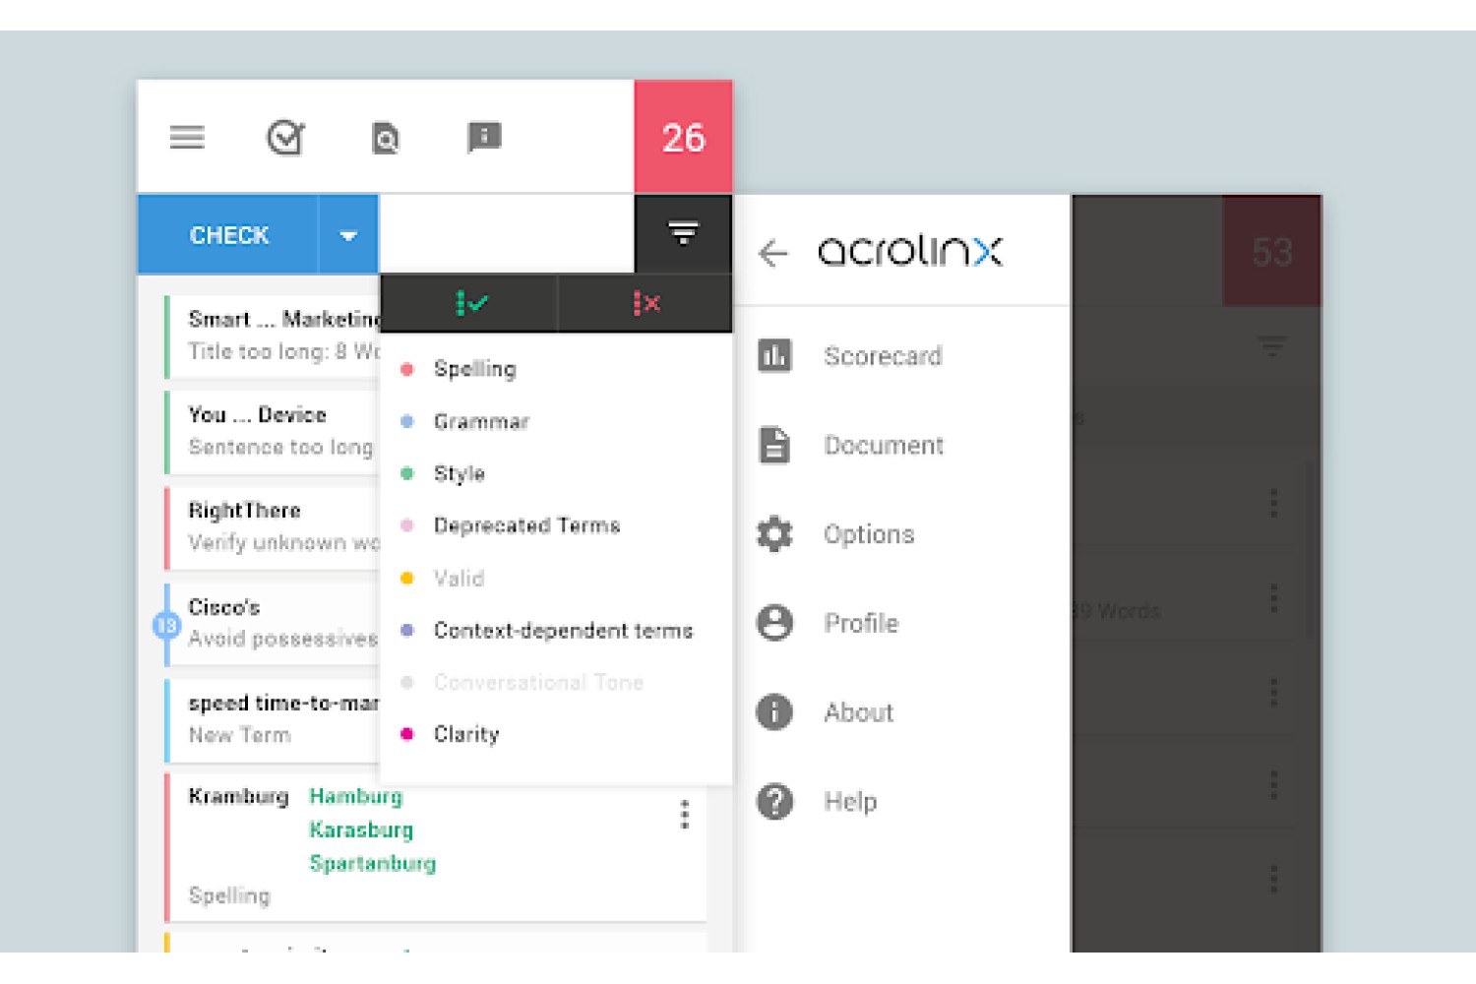This screenshot has width=1476, height=984.
Task: Open the "speed time-to-mar" New Term card
Action: pos(273,719)
